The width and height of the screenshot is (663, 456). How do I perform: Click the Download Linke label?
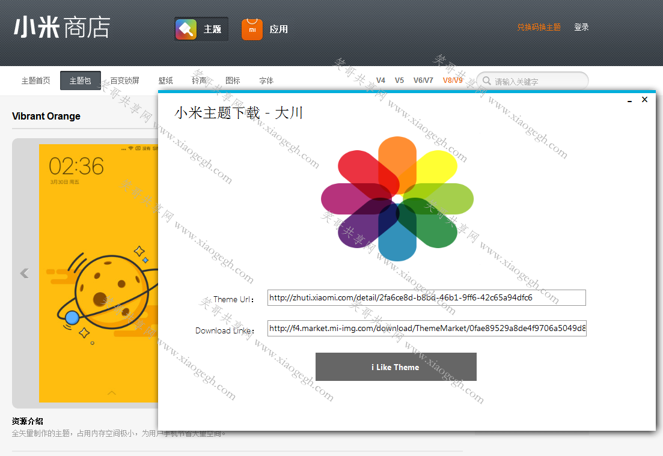pyautogui.click(x=225, y=330)
